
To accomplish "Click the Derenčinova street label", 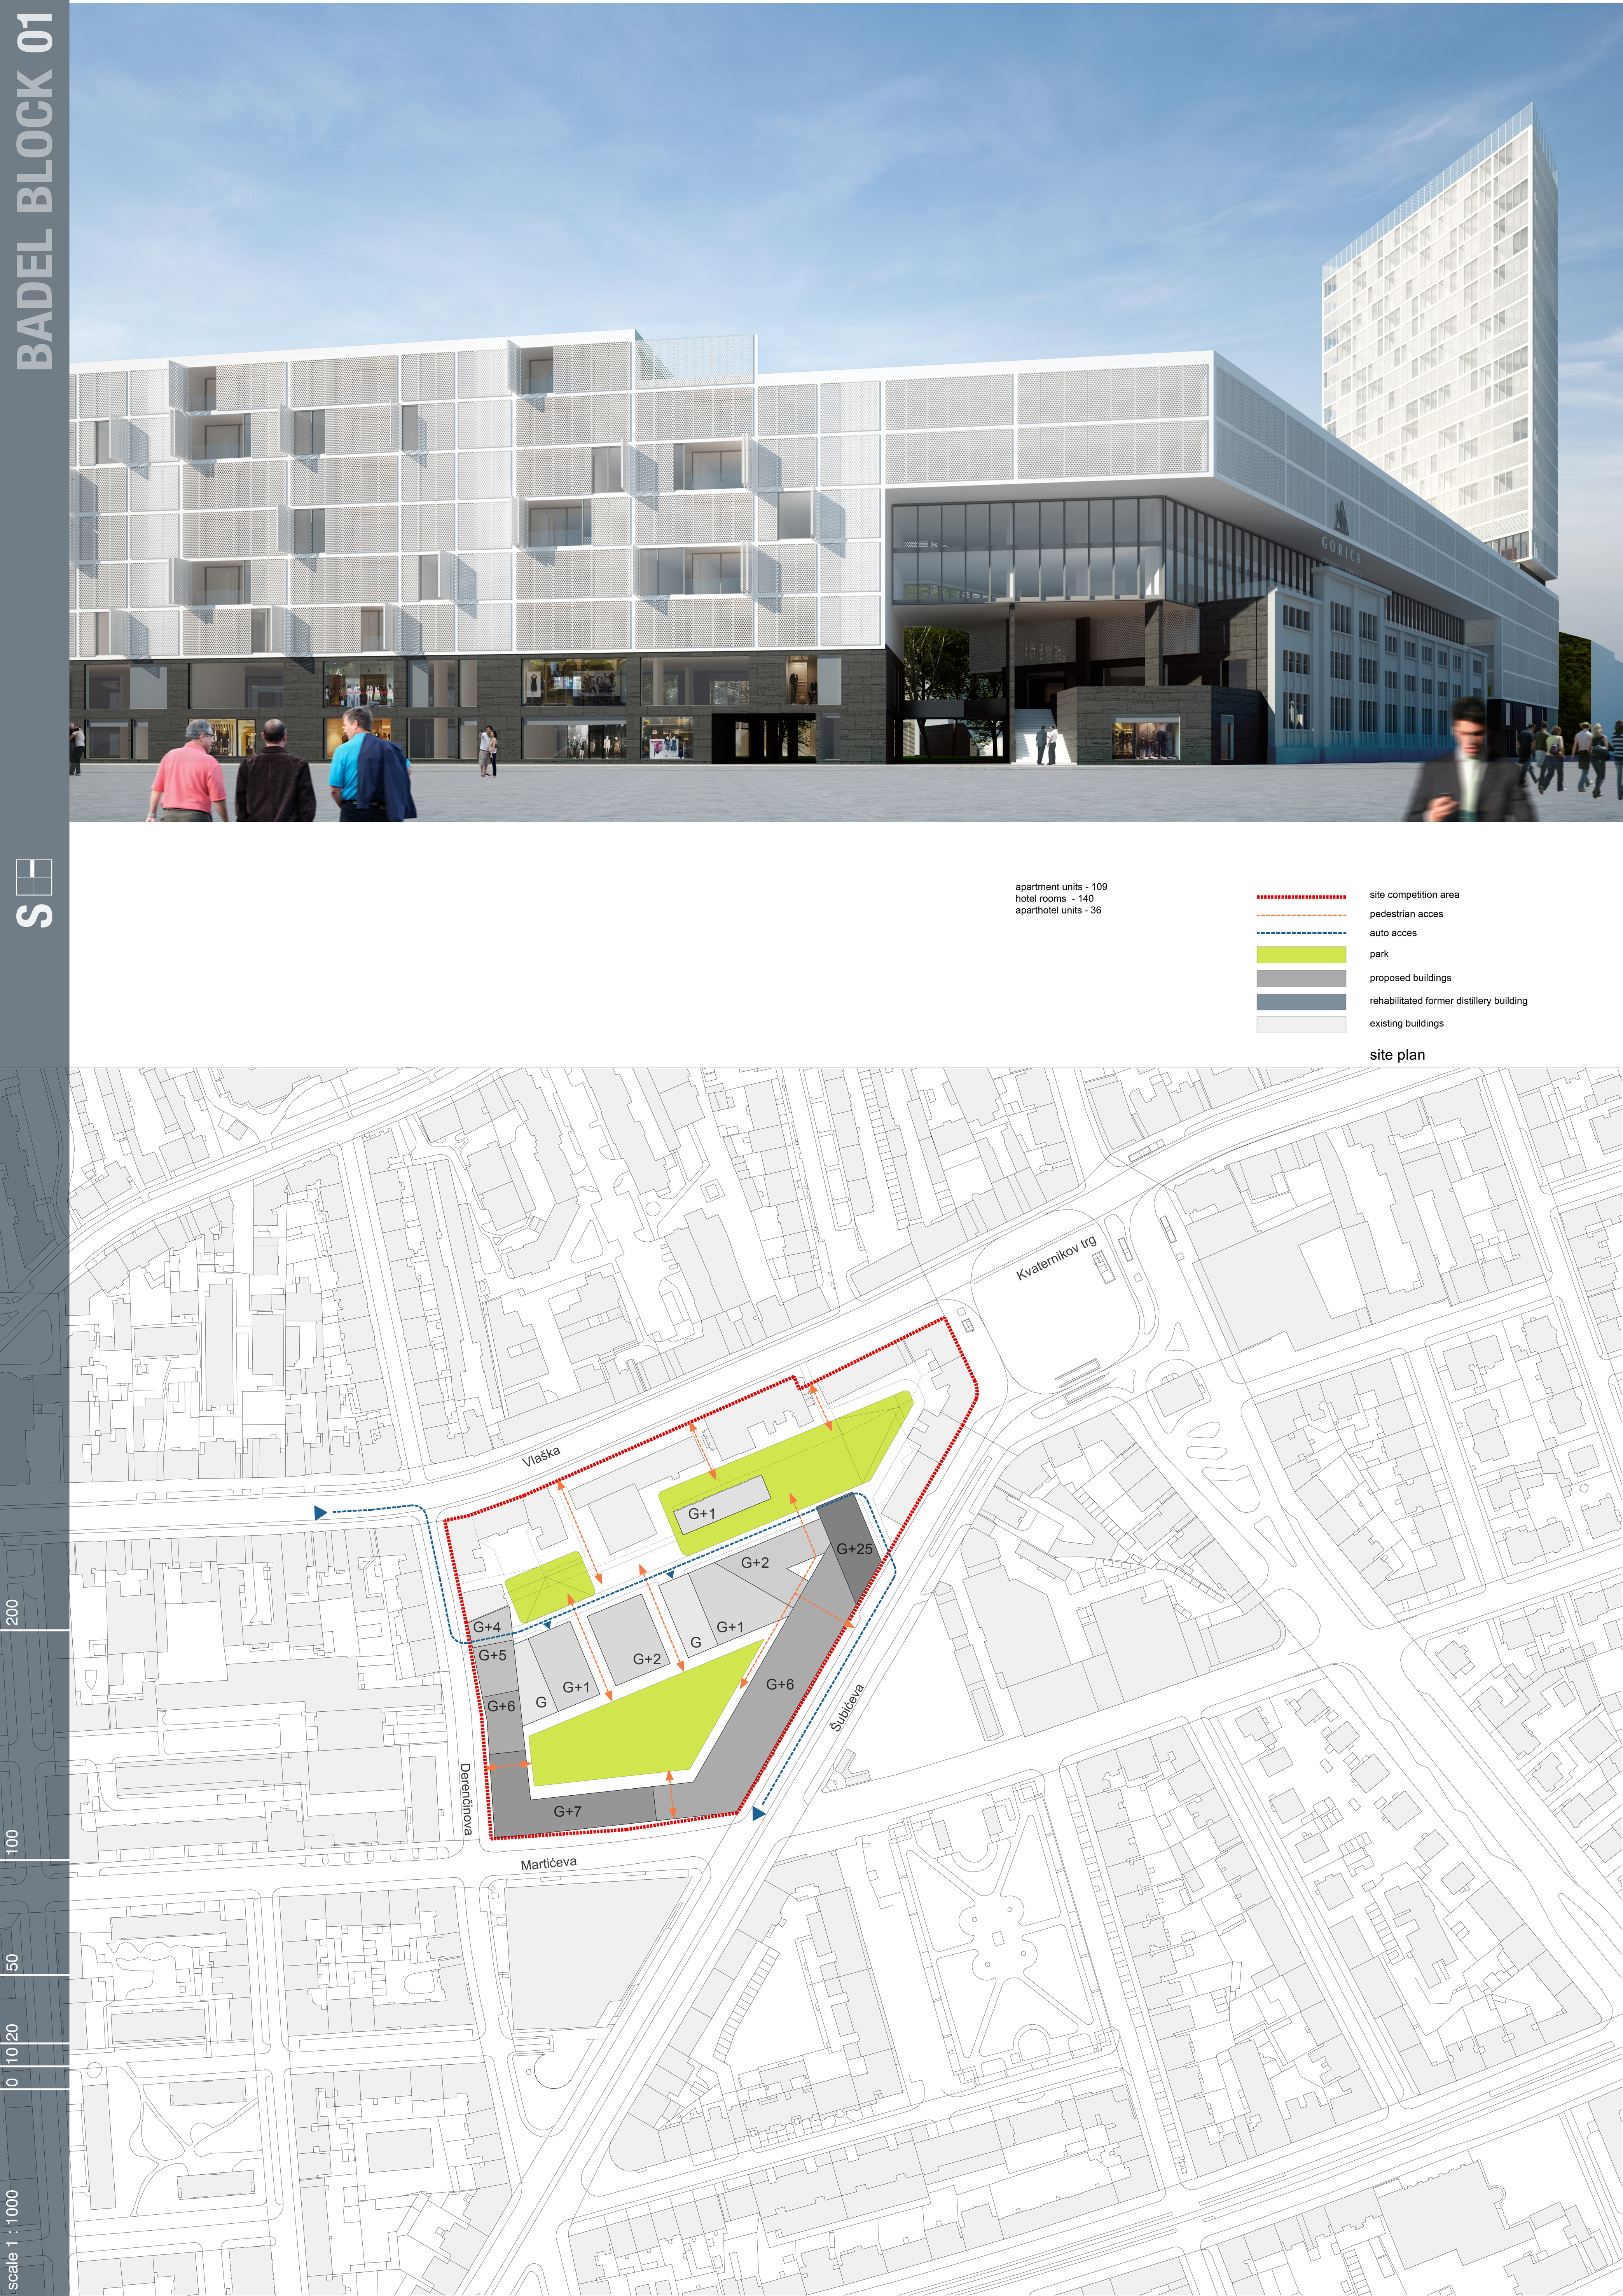I will 466,1799.
